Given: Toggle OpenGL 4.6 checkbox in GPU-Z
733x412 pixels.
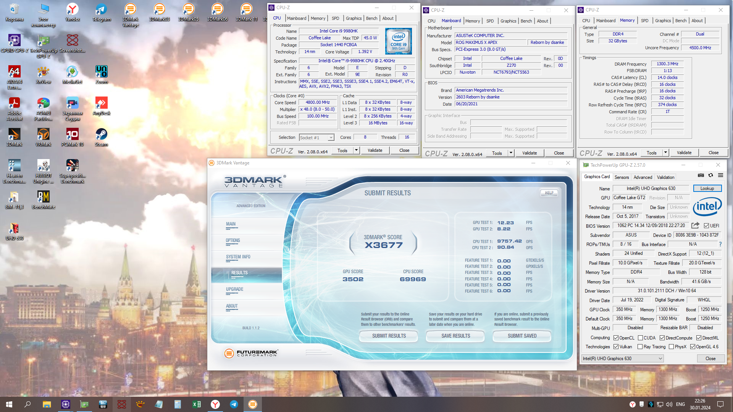Looking at the screenshot, I should tap(693, 347).
